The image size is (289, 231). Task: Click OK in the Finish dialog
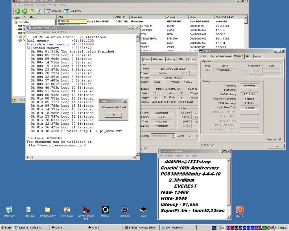click(x=113, y=115)
